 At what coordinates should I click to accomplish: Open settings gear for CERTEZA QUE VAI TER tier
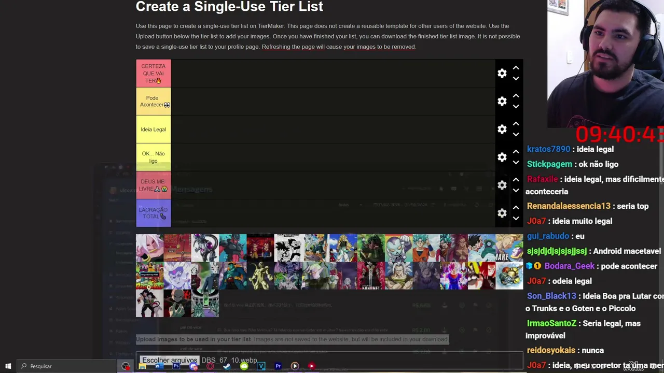click(x=502, y=74)
